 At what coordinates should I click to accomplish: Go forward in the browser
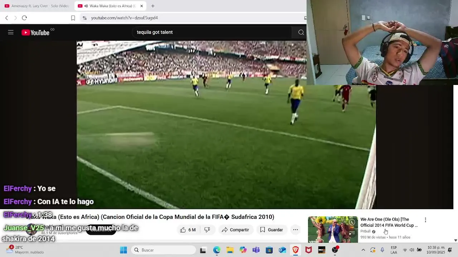(15, 18)
